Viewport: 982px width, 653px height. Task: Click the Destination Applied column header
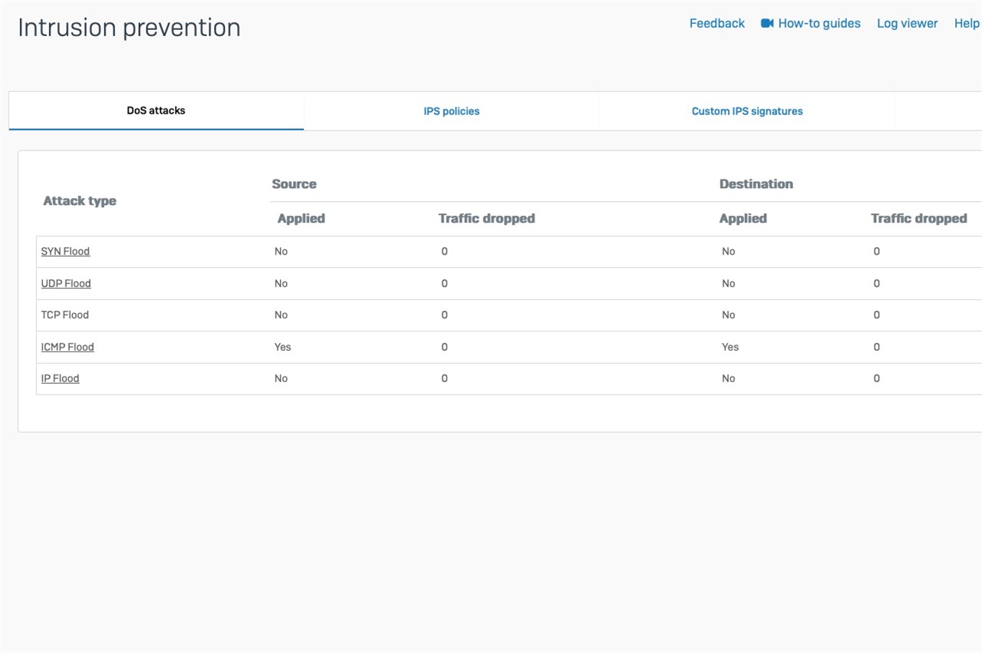pyautogui.click(x=743, y=219)
